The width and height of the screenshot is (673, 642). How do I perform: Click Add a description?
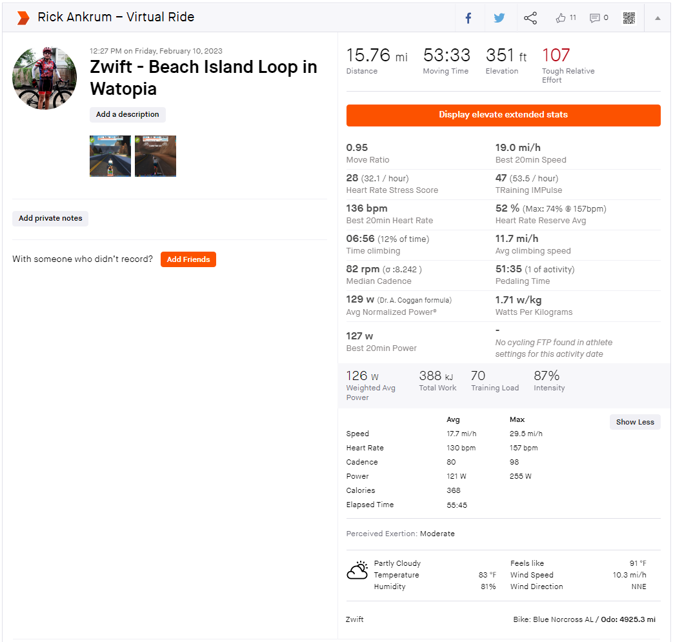pos(127,115)
